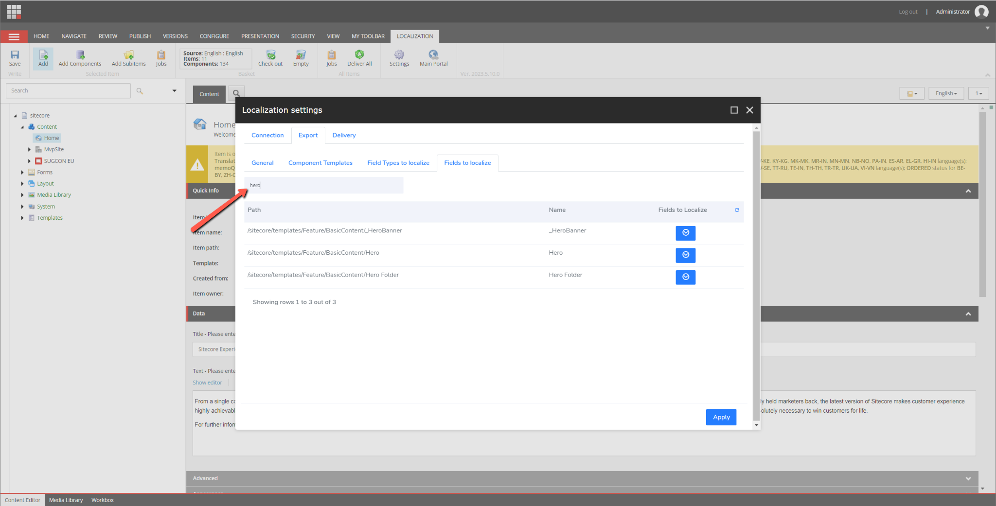Open Jobs for selected item
The width and height of the screenshot is (996, 506).
tap(161, 58)
